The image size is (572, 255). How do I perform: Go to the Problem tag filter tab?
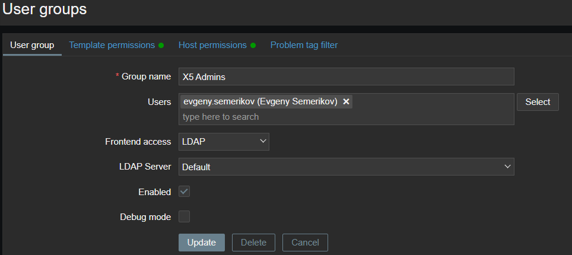click(304, 45)
